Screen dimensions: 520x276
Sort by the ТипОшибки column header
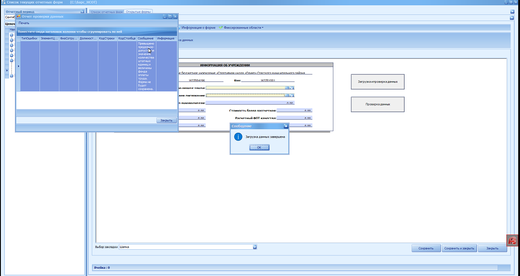(30, 39)
